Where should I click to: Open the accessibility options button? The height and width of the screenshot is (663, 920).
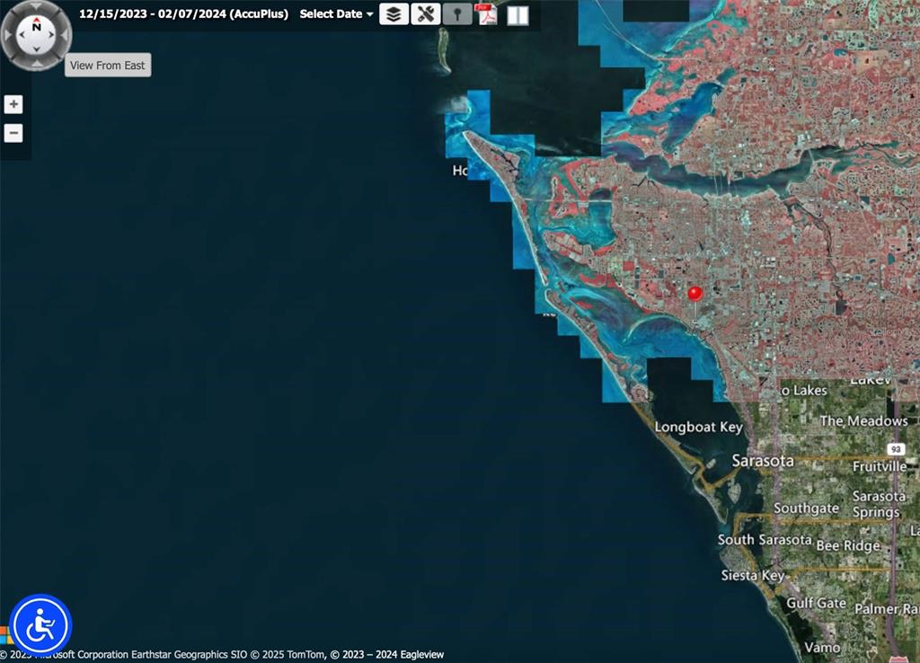[40, 624]
